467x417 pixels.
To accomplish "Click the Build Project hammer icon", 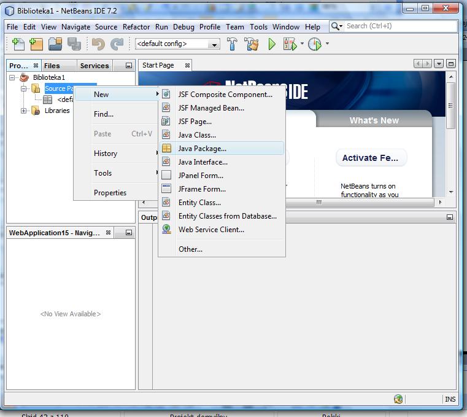I will [233, 44].
